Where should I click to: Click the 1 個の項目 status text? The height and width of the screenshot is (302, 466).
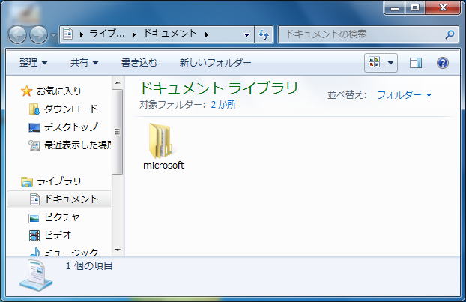(89, 266)
